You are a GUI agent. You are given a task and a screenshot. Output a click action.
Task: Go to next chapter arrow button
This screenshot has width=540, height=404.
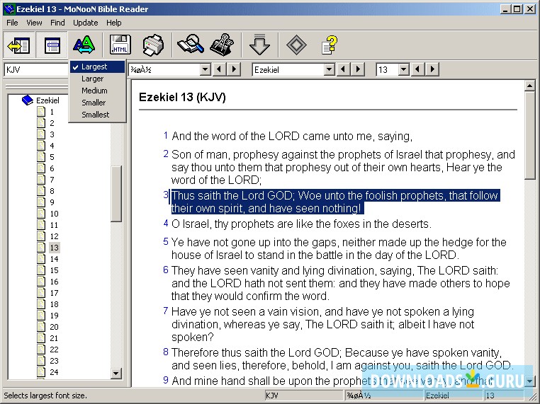(x=432, y=69)
